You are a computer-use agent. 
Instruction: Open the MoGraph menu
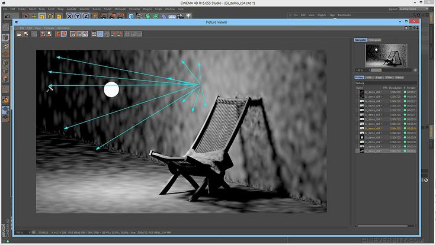(120, 9)
